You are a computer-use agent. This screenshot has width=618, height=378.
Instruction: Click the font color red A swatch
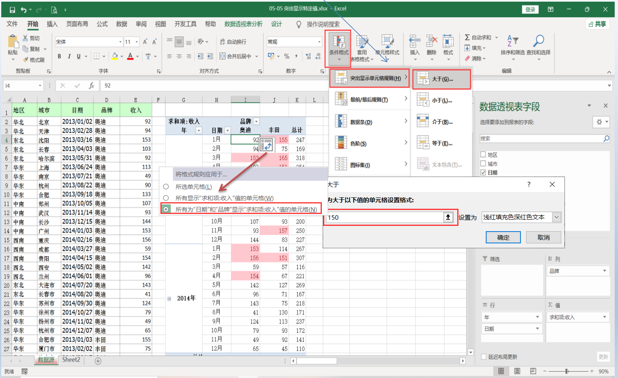[130, 56]
